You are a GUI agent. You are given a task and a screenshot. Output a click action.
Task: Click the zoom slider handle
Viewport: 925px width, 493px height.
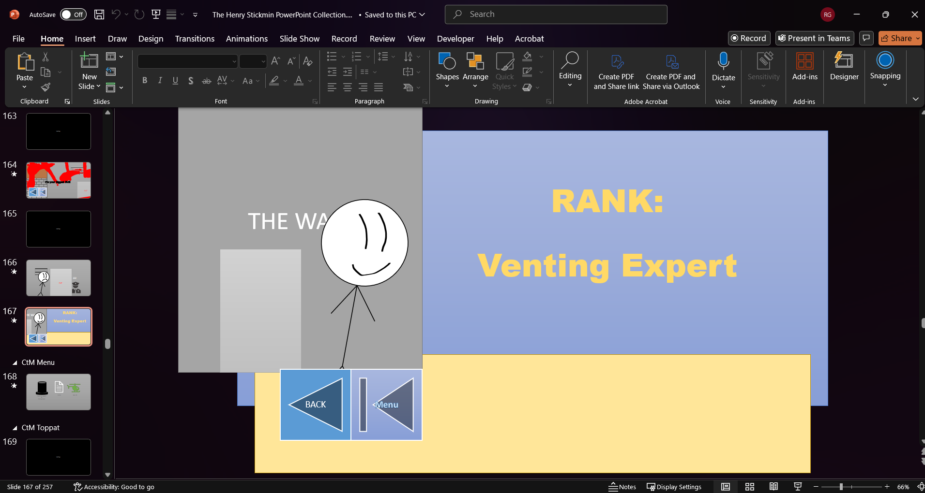click(x=841, y=487)
